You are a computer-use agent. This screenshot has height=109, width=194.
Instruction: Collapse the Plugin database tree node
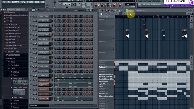(5, 55)
